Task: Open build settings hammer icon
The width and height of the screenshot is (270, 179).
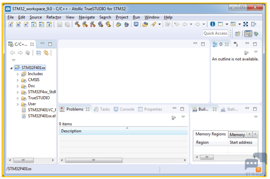Action: point(101,24)
